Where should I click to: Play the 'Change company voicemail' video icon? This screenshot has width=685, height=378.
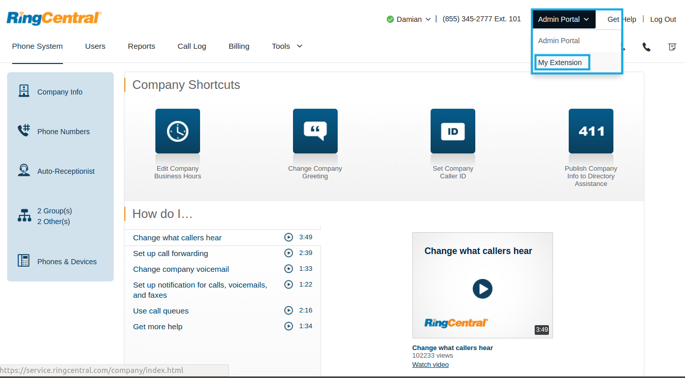click(288, 269)
